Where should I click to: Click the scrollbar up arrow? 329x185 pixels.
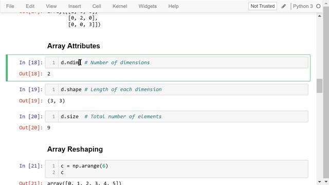(x=319, y=16)
